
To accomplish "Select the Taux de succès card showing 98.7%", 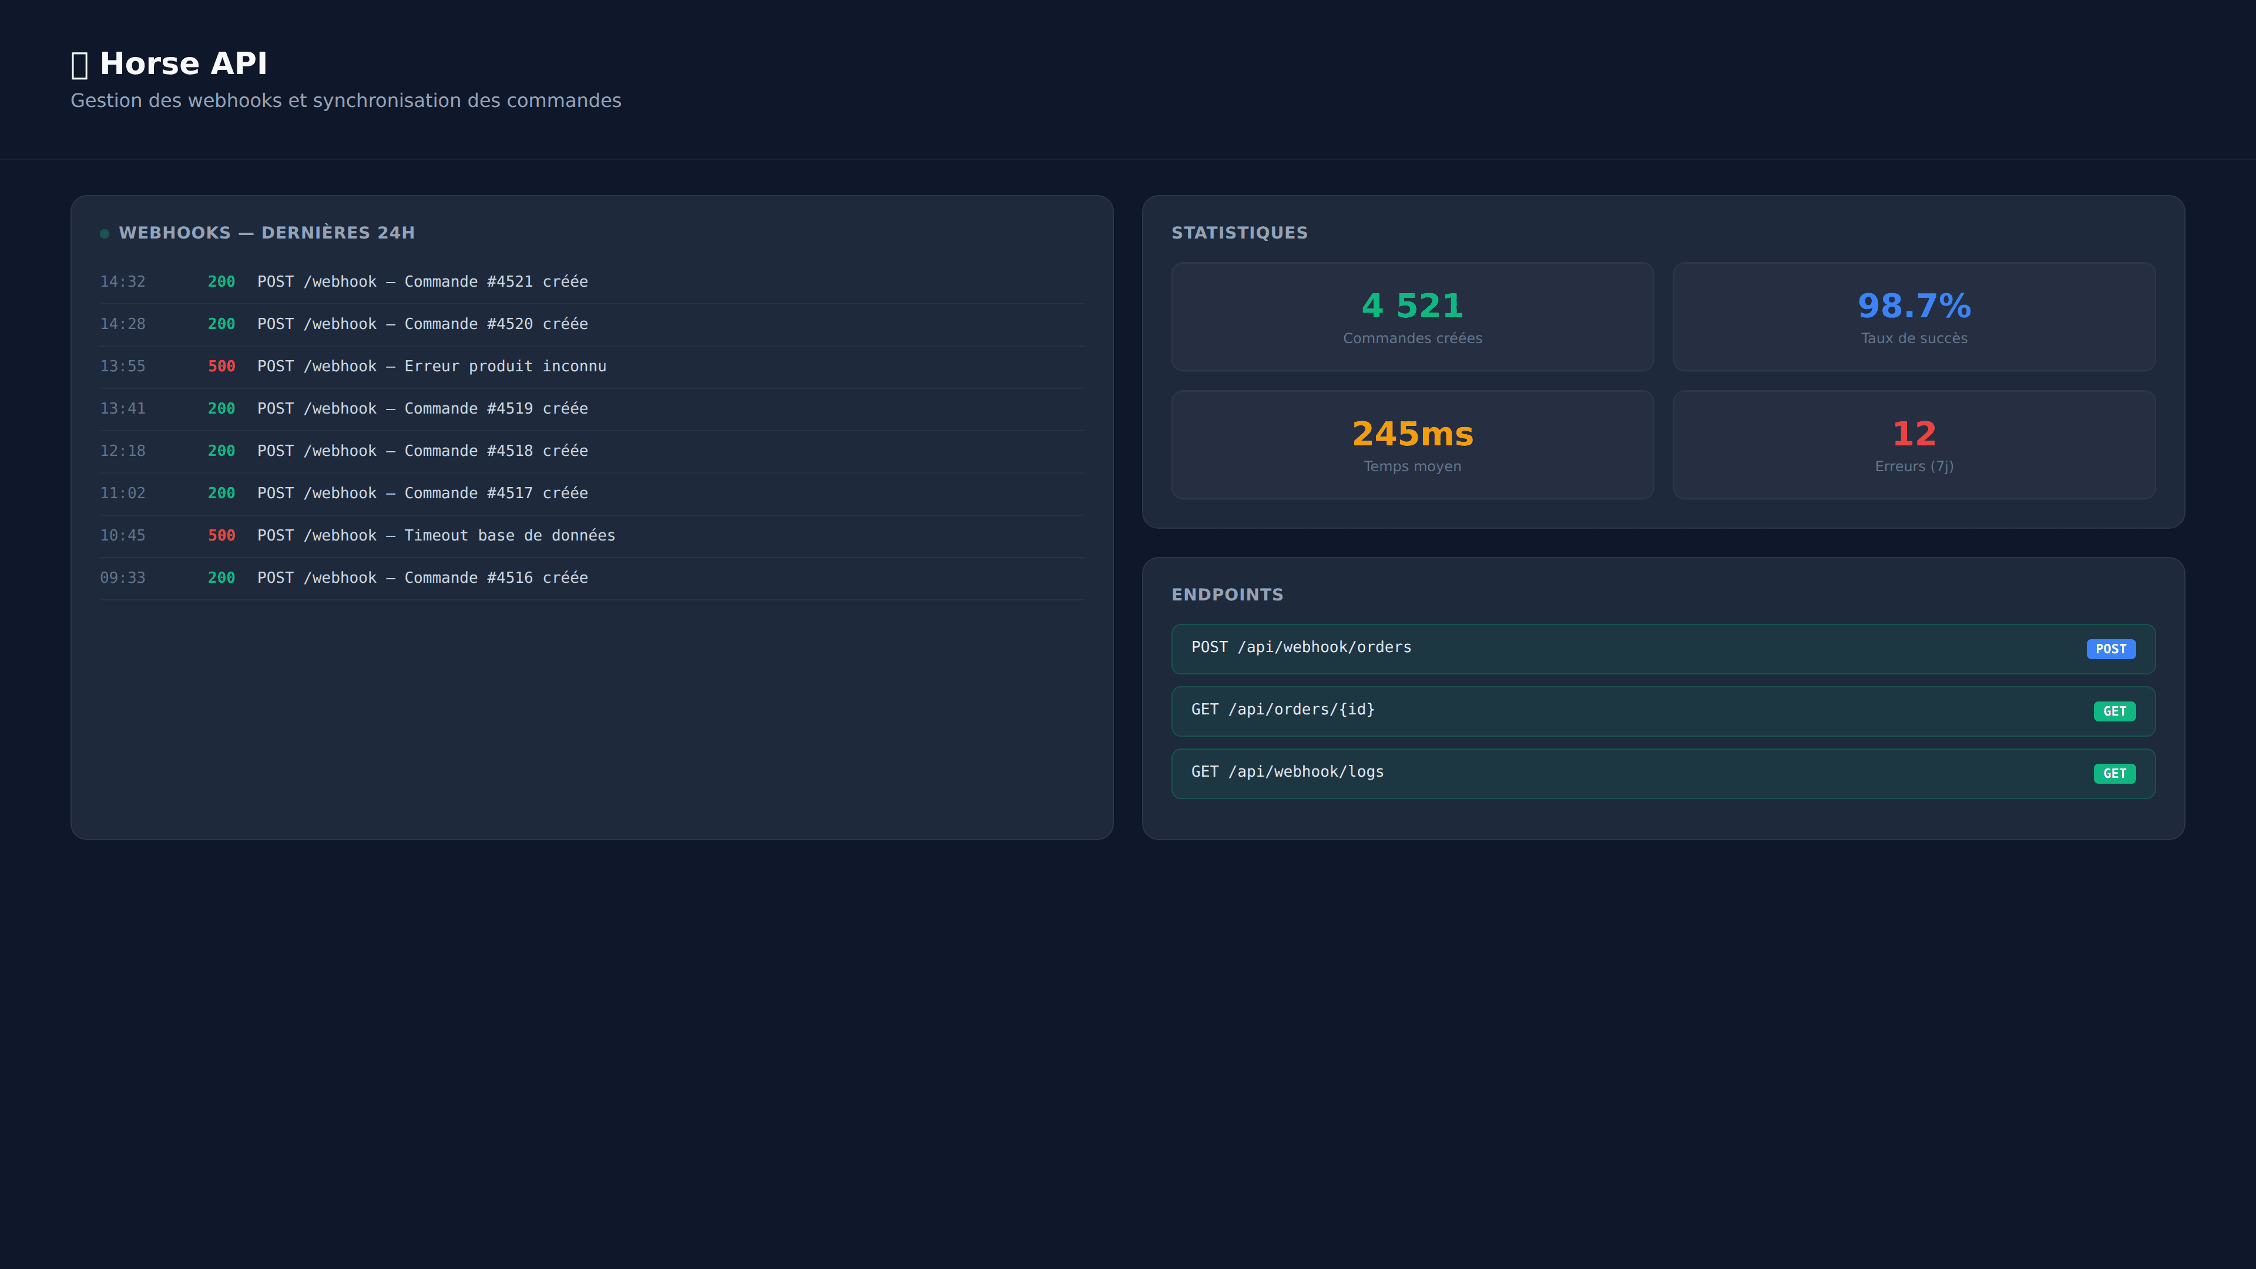I will point(1913,316).
